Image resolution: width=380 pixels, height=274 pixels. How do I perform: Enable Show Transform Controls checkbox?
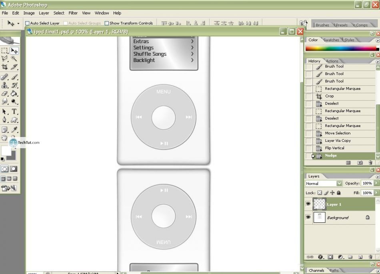[107, 23]
